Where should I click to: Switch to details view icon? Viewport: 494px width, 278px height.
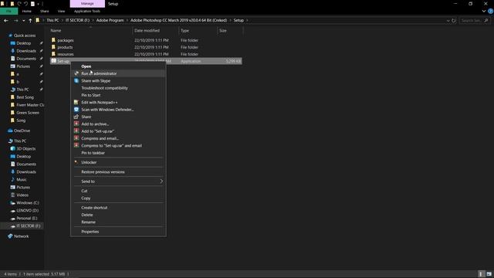(481, 274)
